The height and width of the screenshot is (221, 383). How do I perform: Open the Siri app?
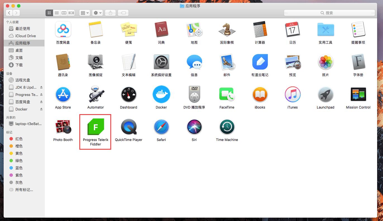(194, 127)
